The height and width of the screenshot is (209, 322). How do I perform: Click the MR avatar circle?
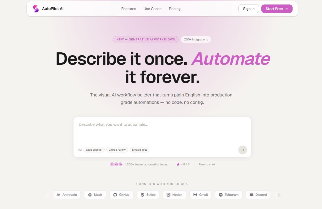point(116,164)
